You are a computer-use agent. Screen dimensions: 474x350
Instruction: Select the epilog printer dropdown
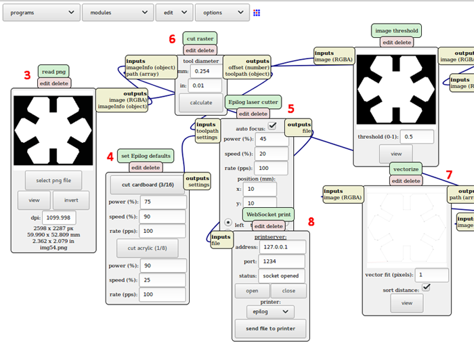270,311
